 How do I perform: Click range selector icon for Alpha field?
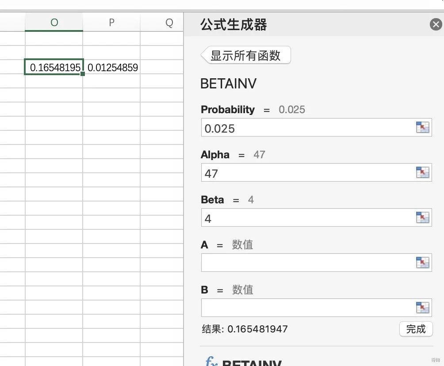pos(422,173)
